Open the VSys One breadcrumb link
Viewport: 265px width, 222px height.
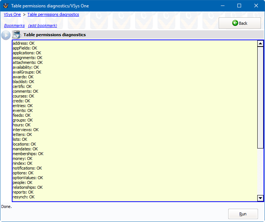[x=12, y=14]
